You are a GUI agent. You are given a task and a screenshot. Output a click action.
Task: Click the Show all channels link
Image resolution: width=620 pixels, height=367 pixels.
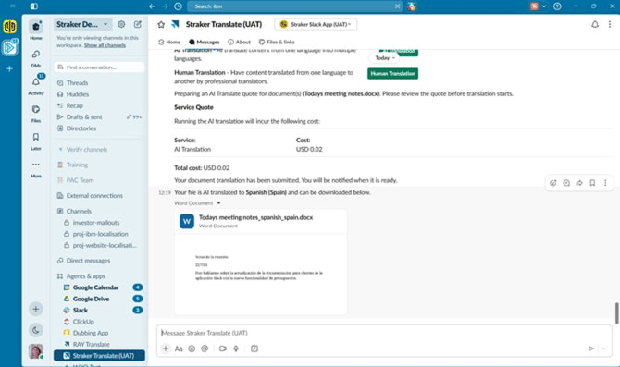click(x=105, y=45)
